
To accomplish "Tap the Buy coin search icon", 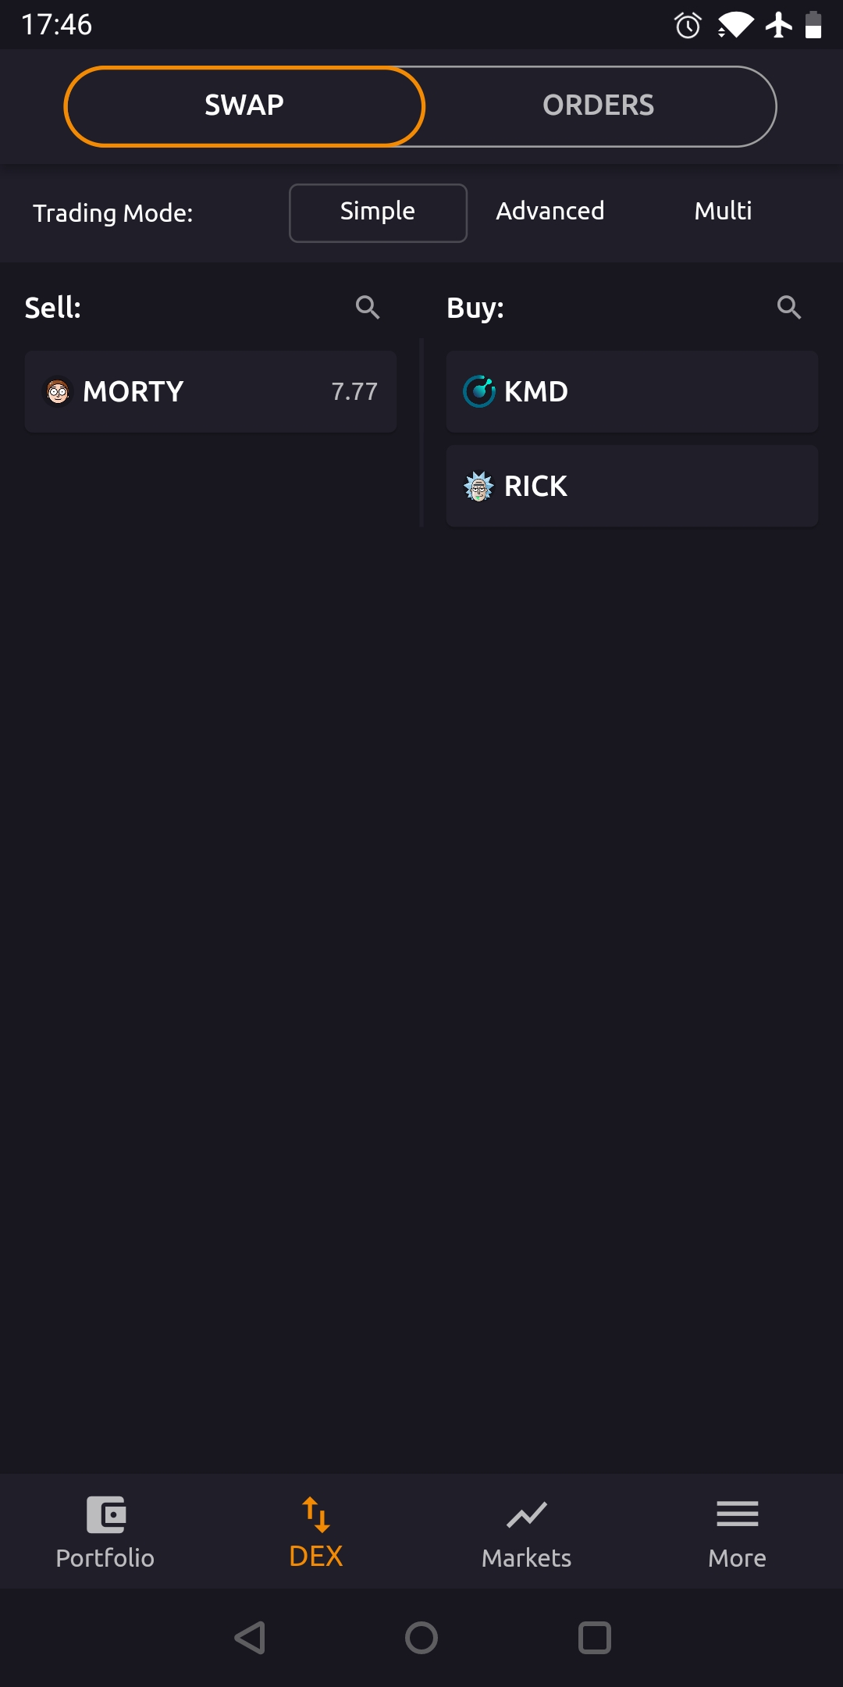I will pyautogui.click(x=789, y=307).
